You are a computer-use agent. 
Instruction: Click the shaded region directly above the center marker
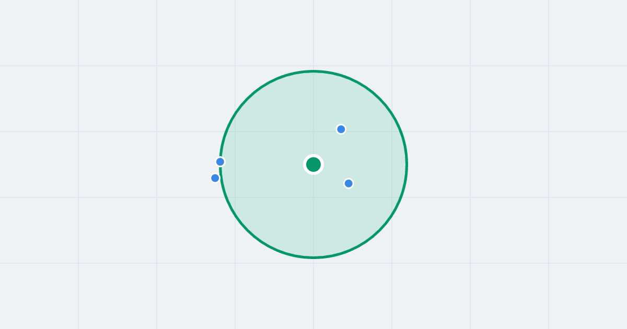(313, 115)
